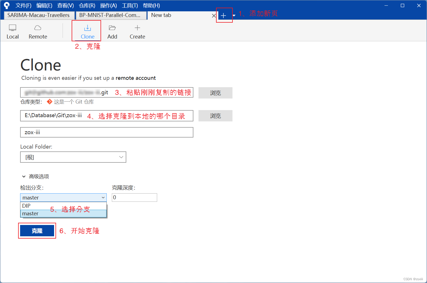427x283 pixels.
Task: Open the Local repositories view
Action: pyautogui.click(x=12, y=32)
